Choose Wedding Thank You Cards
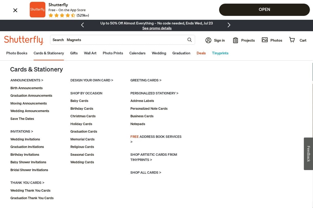Viewport: 313px width, 208px height. (30, 190)
